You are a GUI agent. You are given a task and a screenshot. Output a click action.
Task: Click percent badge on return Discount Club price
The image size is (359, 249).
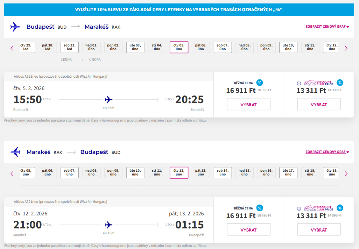[x=340, y=208]
